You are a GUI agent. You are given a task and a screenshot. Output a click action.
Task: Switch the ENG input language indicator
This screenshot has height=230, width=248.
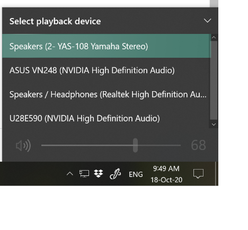click(x=136, y=174)
